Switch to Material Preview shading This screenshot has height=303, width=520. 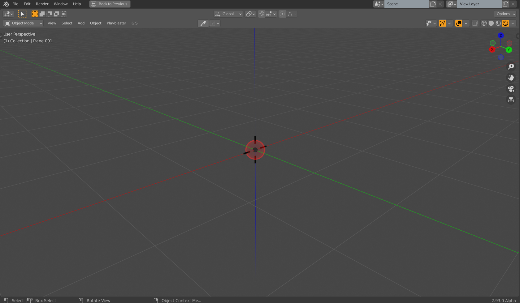point(498,23)
